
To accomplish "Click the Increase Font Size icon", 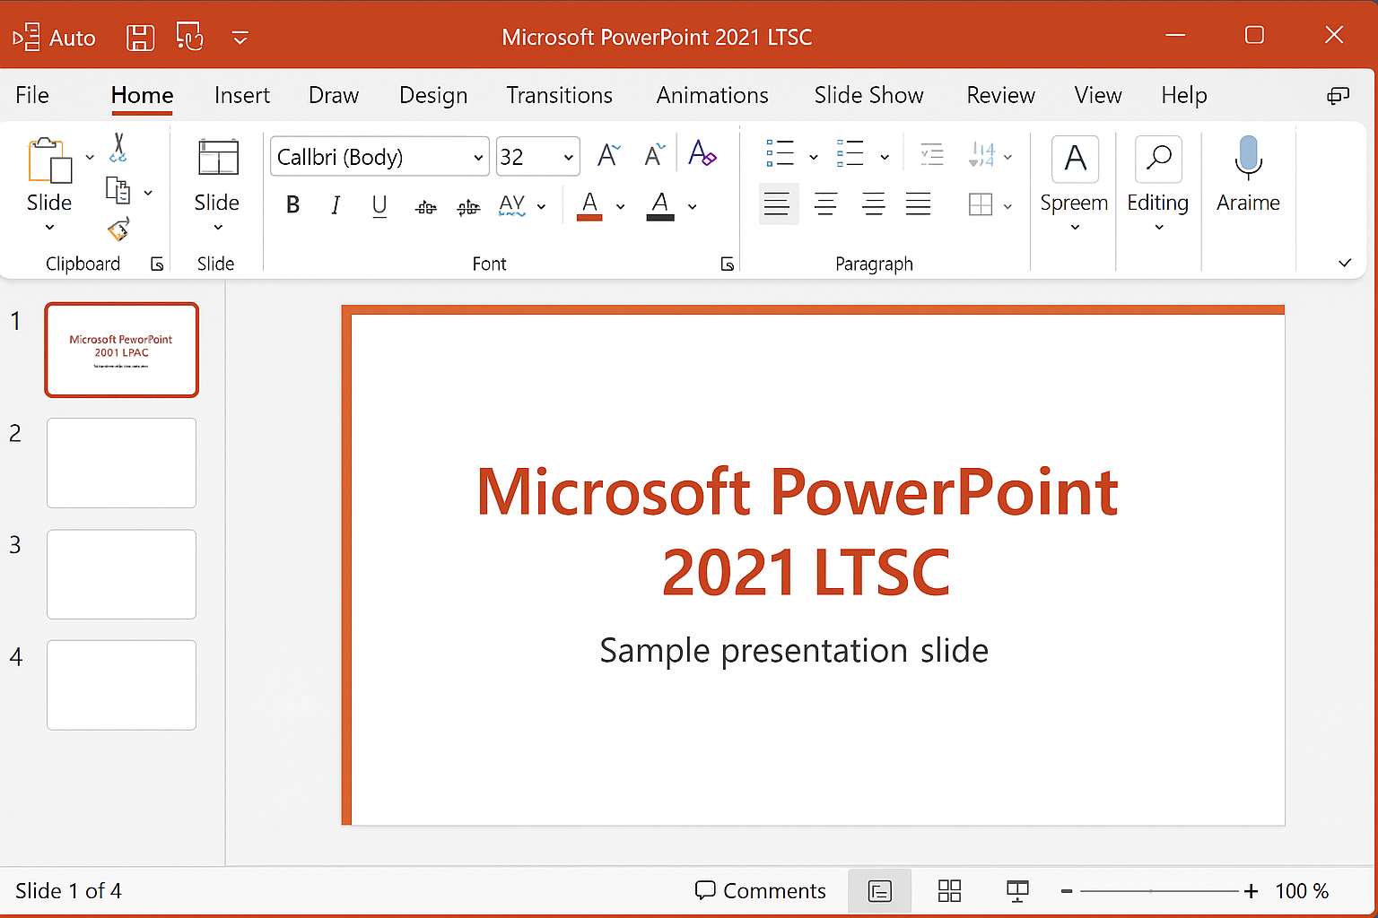I will click(608, 155).
